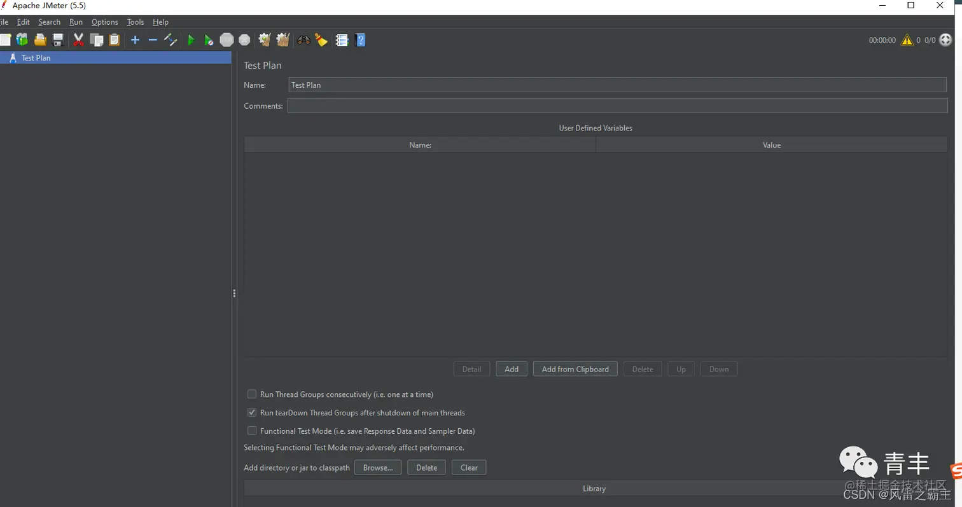Click the classpath Clear button
The width and height of the screenshot is (962, 507).
(x=469, y=468)
